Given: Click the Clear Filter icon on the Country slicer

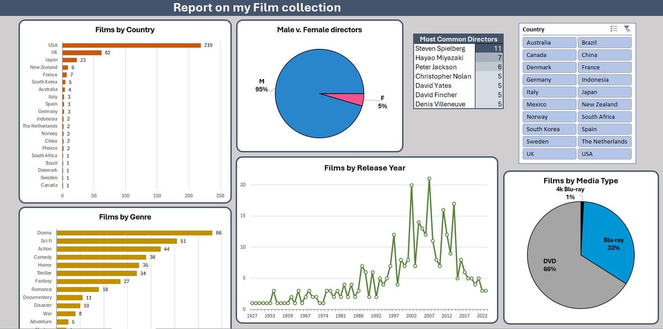Looking at the screenshot, I should click(x=628, y=29).
